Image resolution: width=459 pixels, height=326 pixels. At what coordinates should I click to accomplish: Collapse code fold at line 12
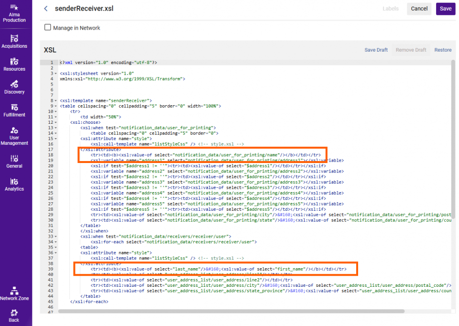coord(55,122)
